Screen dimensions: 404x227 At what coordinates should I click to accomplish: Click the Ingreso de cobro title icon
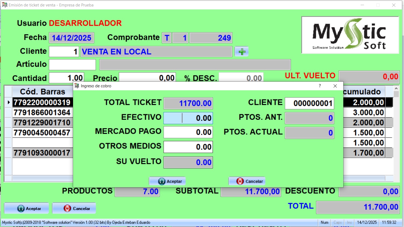[77, 86]
